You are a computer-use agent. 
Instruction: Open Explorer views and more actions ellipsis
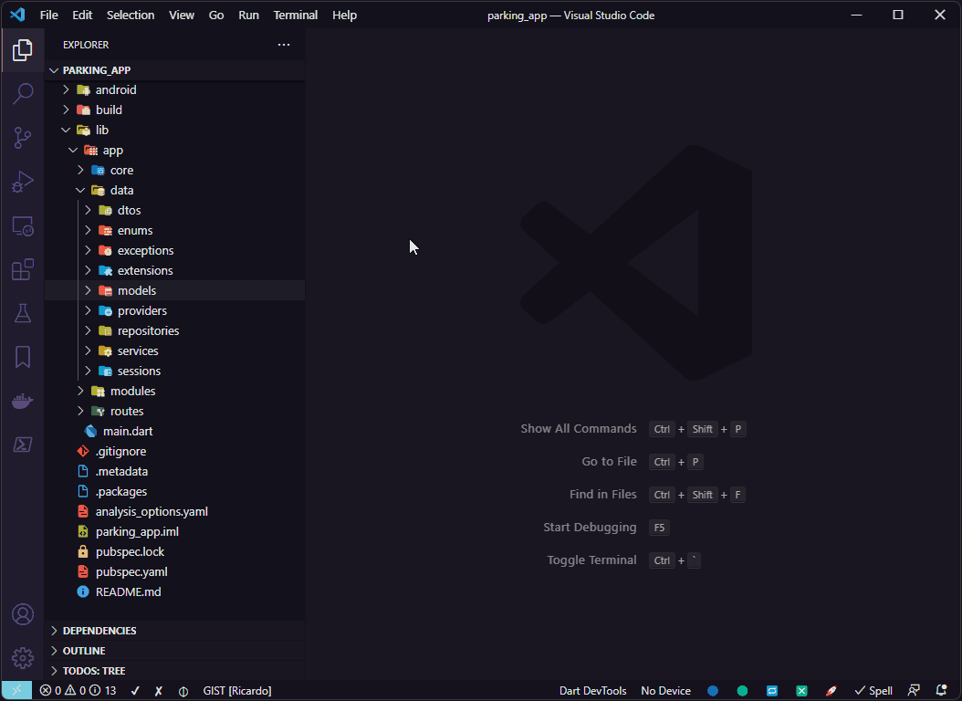tap(284, 45)
